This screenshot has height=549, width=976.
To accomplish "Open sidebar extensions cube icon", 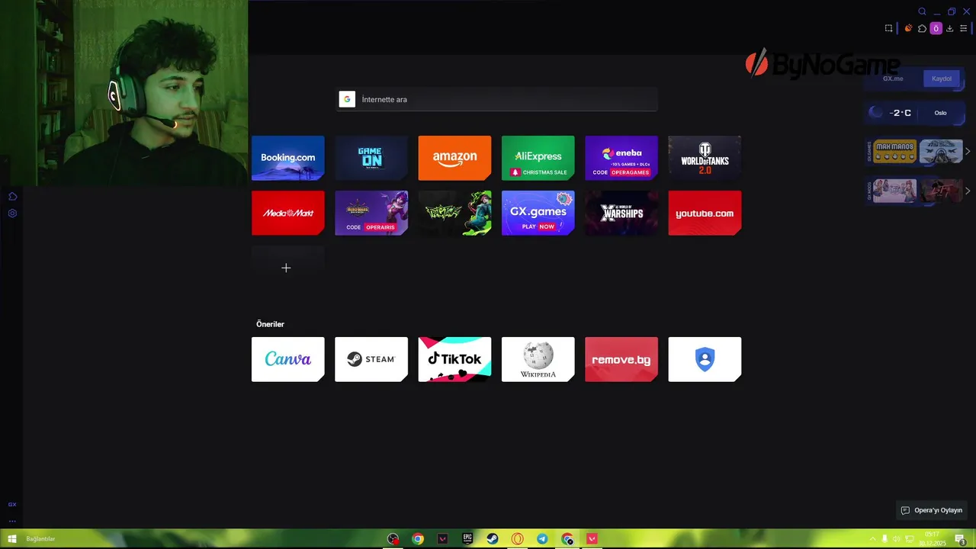I will (x=12, y=197).
